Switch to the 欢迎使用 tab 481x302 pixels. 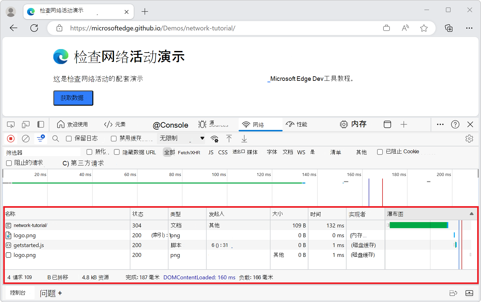pyautogui.click(x=72, y=124)
